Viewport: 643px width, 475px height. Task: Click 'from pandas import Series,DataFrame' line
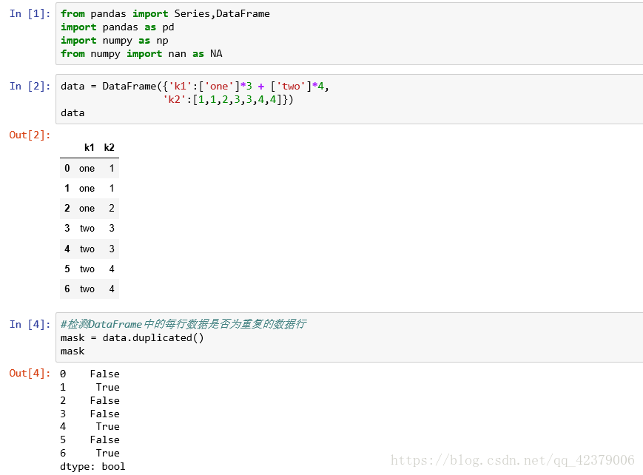[165, 13]
